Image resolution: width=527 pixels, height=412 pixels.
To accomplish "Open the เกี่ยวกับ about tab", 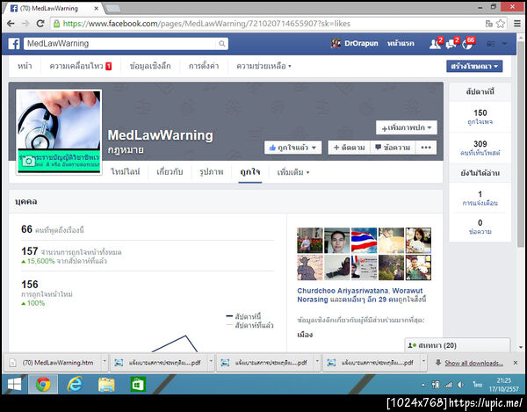I will click(x=170, y=171).
